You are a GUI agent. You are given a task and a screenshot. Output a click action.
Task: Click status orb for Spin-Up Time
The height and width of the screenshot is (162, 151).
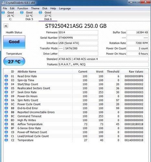6,80
